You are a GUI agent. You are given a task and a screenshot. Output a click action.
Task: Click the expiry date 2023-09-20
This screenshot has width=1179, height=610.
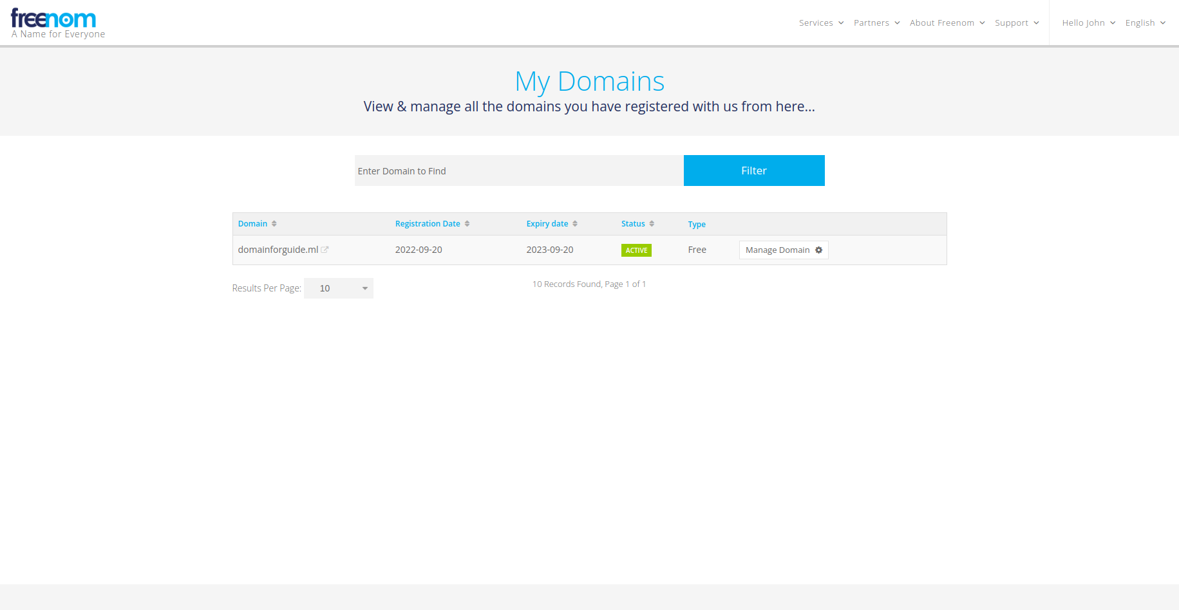click(550, 250)
